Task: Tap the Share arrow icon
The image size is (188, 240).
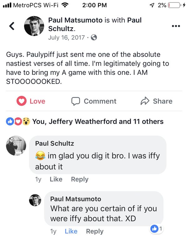Action: point(145,101)
